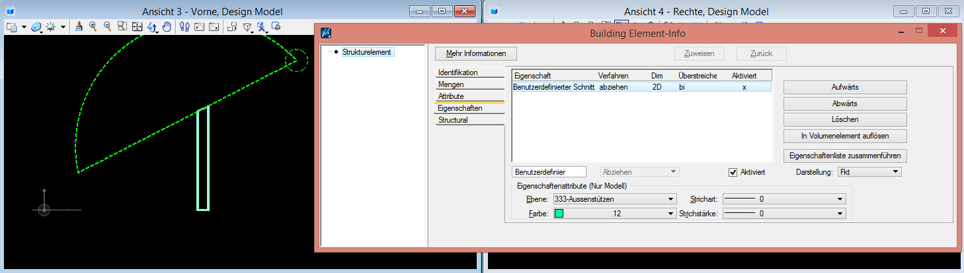Click the Update View brush icon
964x273 pixels.
tap(79, 27)
